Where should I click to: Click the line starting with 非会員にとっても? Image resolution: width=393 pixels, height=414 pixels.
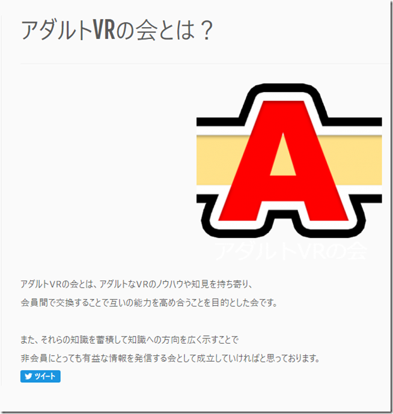pos(170,358)
